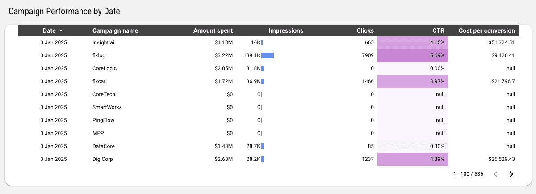
Task: Sort by CTR column header
Action: pyautogui.click(x=439, y=31)
